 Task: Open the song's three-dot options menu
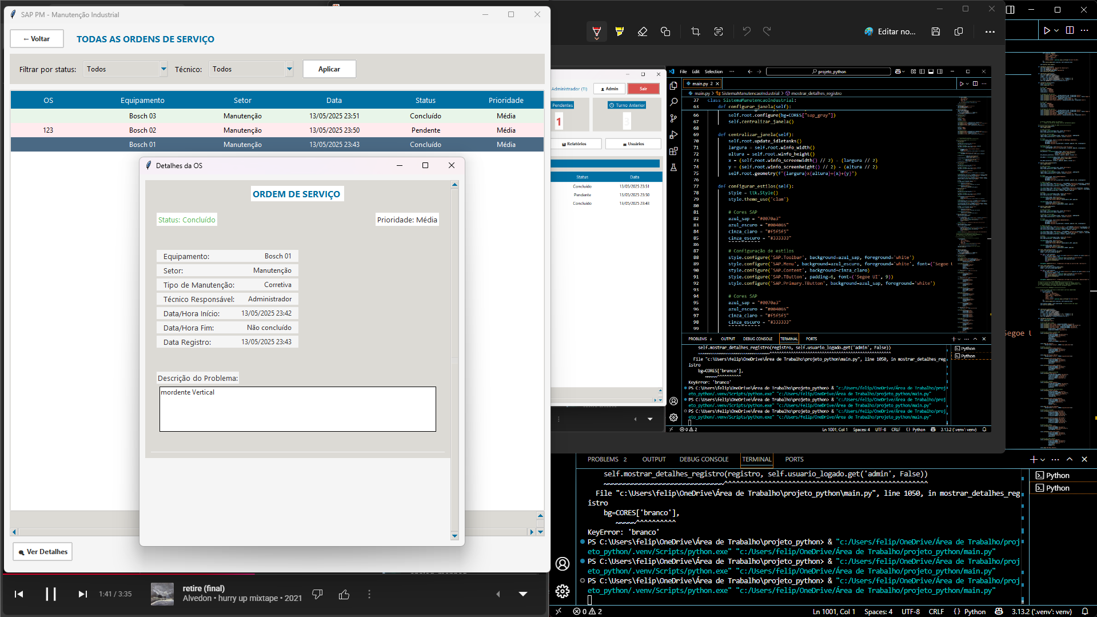[x=369, y=594]
